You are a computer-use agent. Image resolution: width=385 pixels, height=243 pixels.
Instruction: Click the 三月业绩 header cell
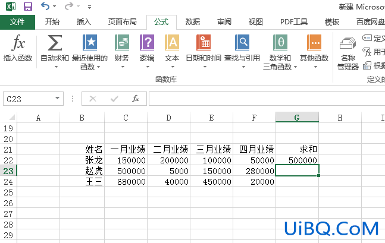(x=211, y=149)
